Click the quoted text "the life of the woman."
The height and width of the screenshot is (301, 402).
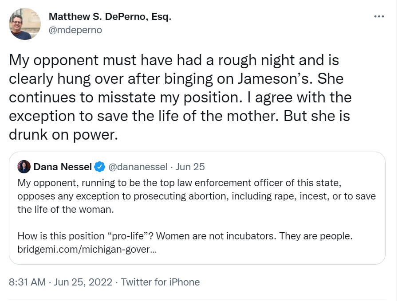pyautogui.click(x=66, y=209)
